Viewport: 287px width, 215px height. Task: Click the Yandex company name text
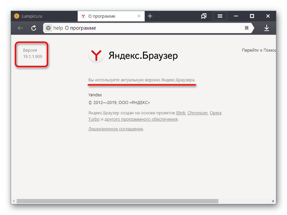[x=95, y=95]
